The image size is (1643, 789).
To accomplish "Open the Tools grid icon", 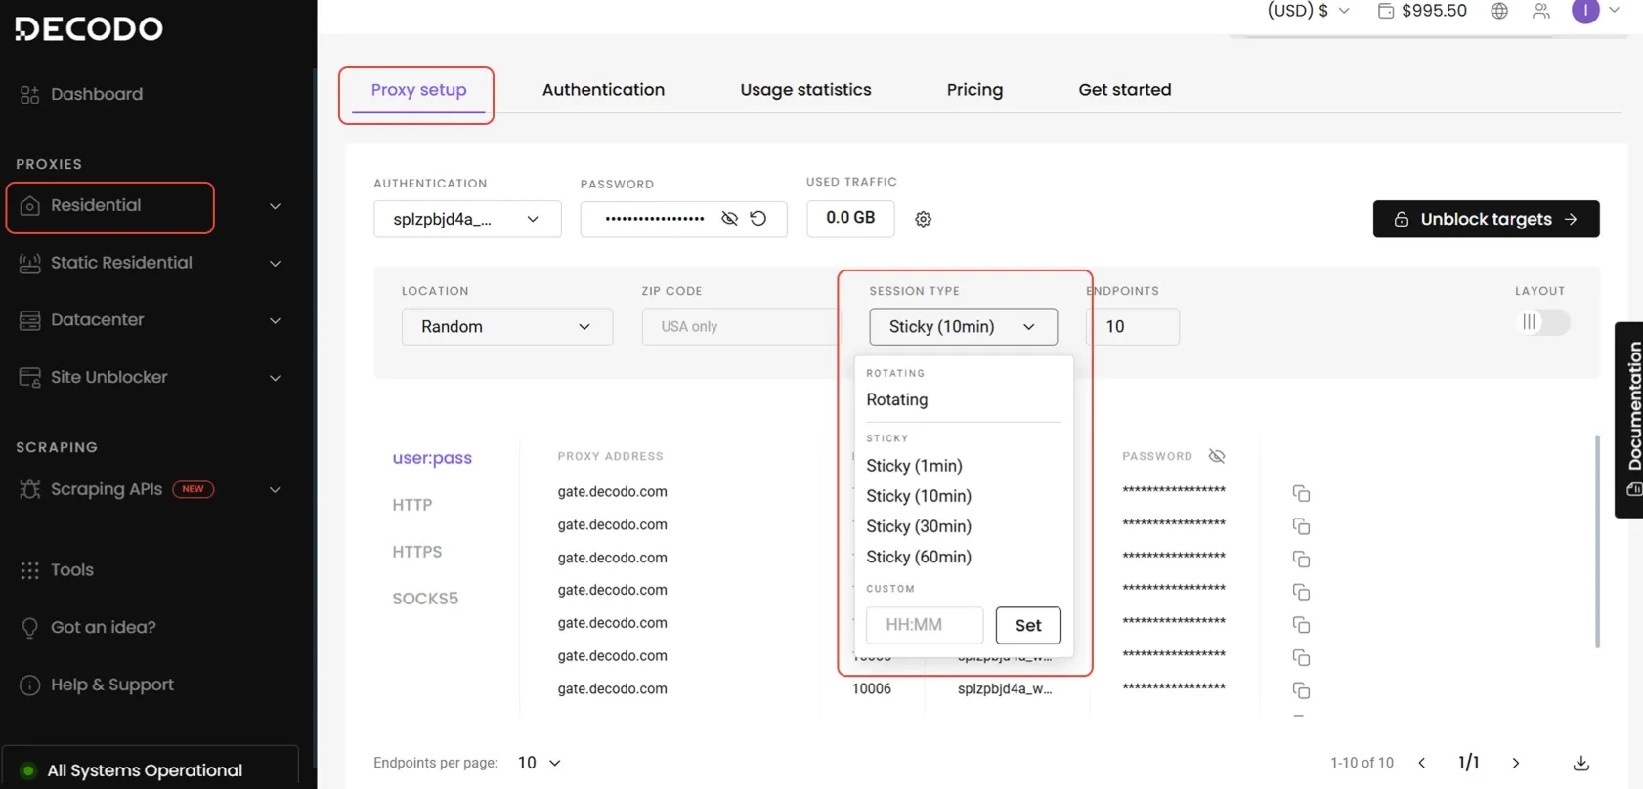I will 29,570.
